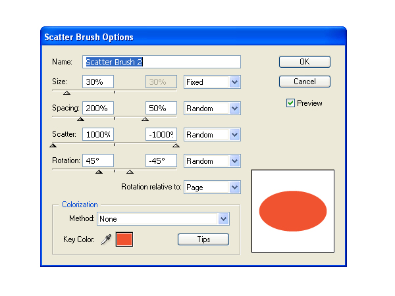
Task: Click the Colorization group label
Action: tap(80, 205)
